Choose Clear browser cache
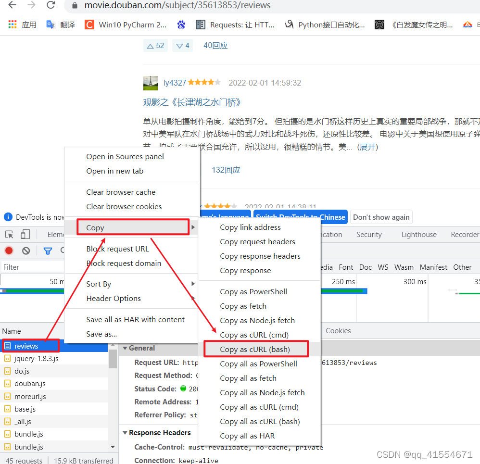 pyautogui.click(x=132, y=192)
